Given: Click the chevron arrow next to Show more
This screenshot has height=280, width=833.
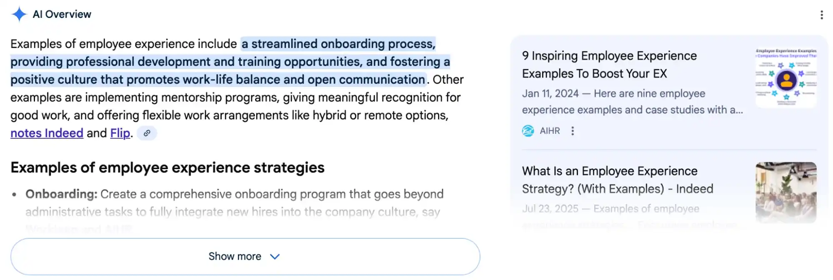Looking at the screenshot, I should [x=275, y=257].
